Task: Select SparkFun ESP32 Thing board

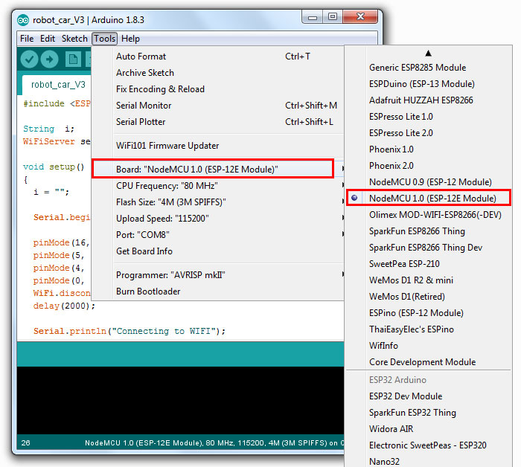Action: click(429, 412)
